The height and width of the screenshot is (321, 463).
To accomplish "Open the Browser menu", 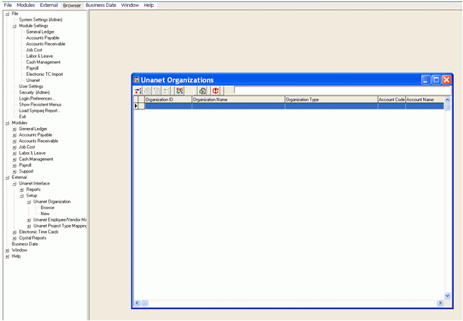I will (x=72, y=6).
